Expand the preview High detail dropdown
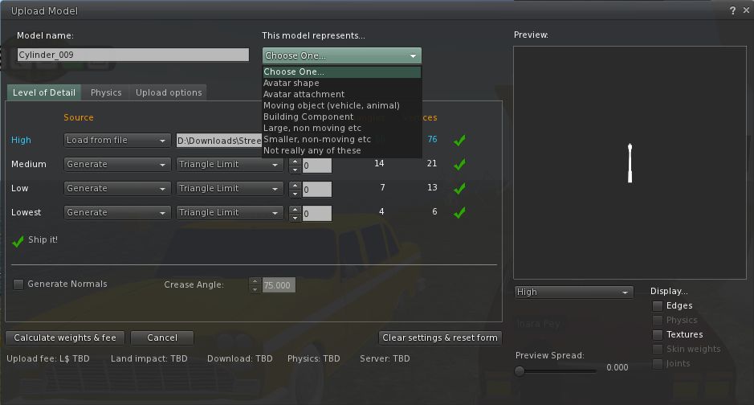Screen dimensions: 754x405 click(573, 292)
